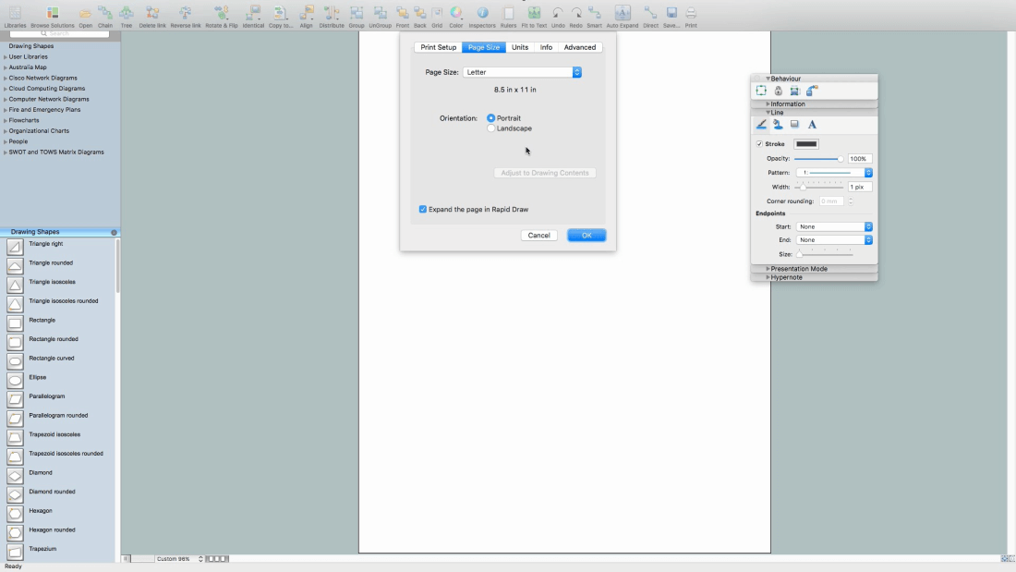Click the Stroke color swatch

coord(806,144)
